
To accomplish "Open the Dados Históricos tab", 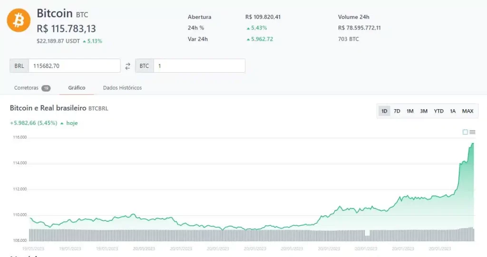I will tap(122, 88).
